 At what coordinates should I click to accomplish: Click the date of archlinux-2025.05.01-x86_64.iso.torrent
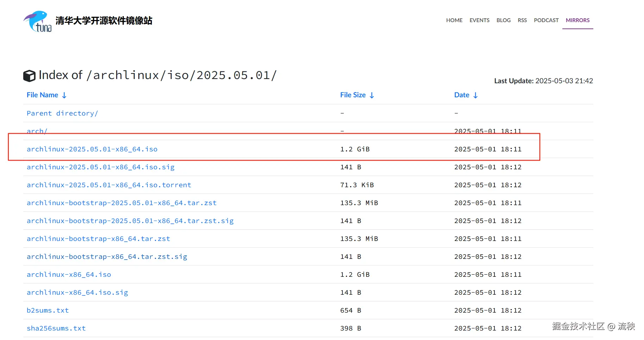[488, 185]
